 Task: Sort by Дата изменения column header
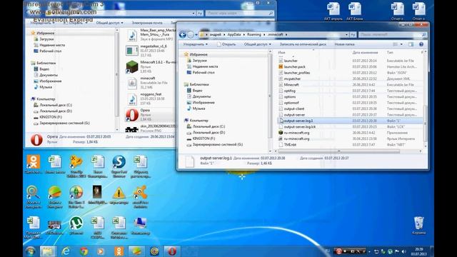coord(365,53)
